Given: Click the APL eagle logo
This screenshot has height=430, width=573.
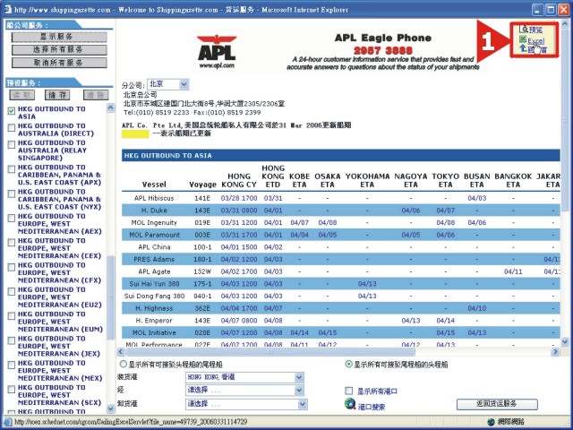Looking at the screenshot, I should (217, 51).
